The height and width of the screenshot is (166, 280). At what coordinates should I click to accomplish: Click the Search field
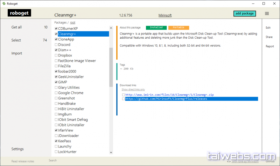click(x=53, y=160)
